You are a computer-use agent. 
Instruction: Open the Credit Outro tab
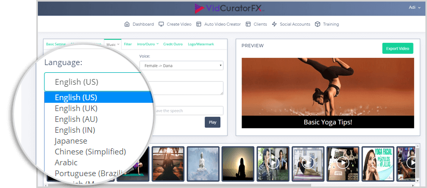tap(173, 44)
